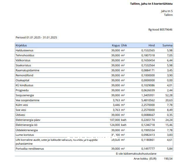This screenshot has height=164, width=182.
Task: Click the Hind column header
Action: [x=151, y=45]
